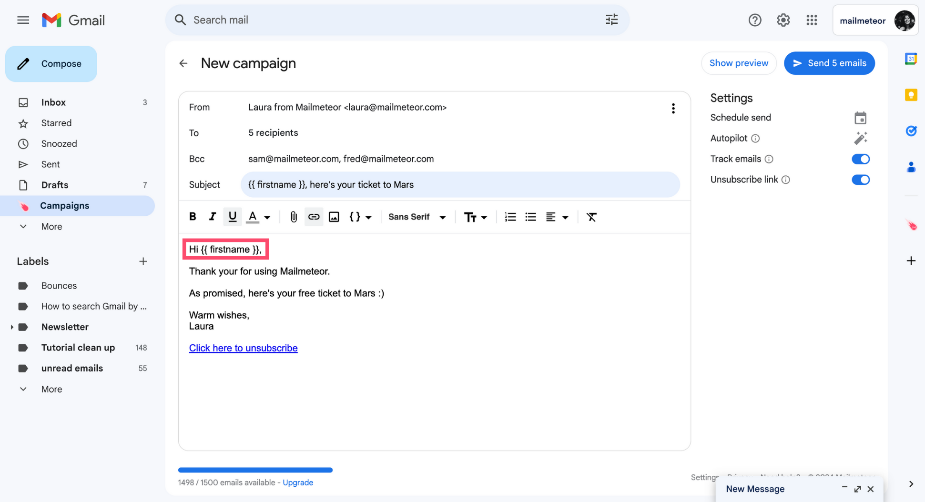Open the text alignment dropdown
Image resolution: width=925 pixels, height=502 pixels.
(557, 217)
